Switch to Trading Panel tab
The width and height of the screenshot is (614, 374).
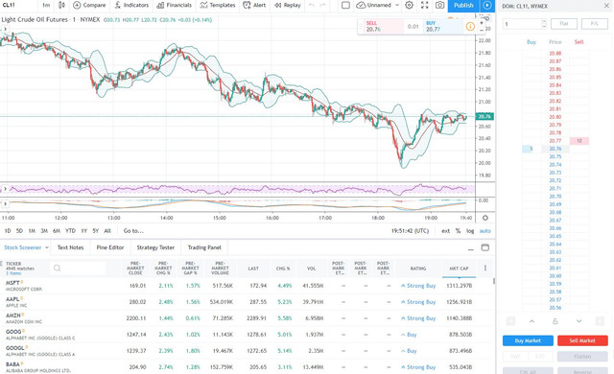pyautogui.click(x=204, y=247)
